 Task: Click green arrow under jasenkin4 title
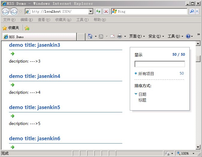13,85
